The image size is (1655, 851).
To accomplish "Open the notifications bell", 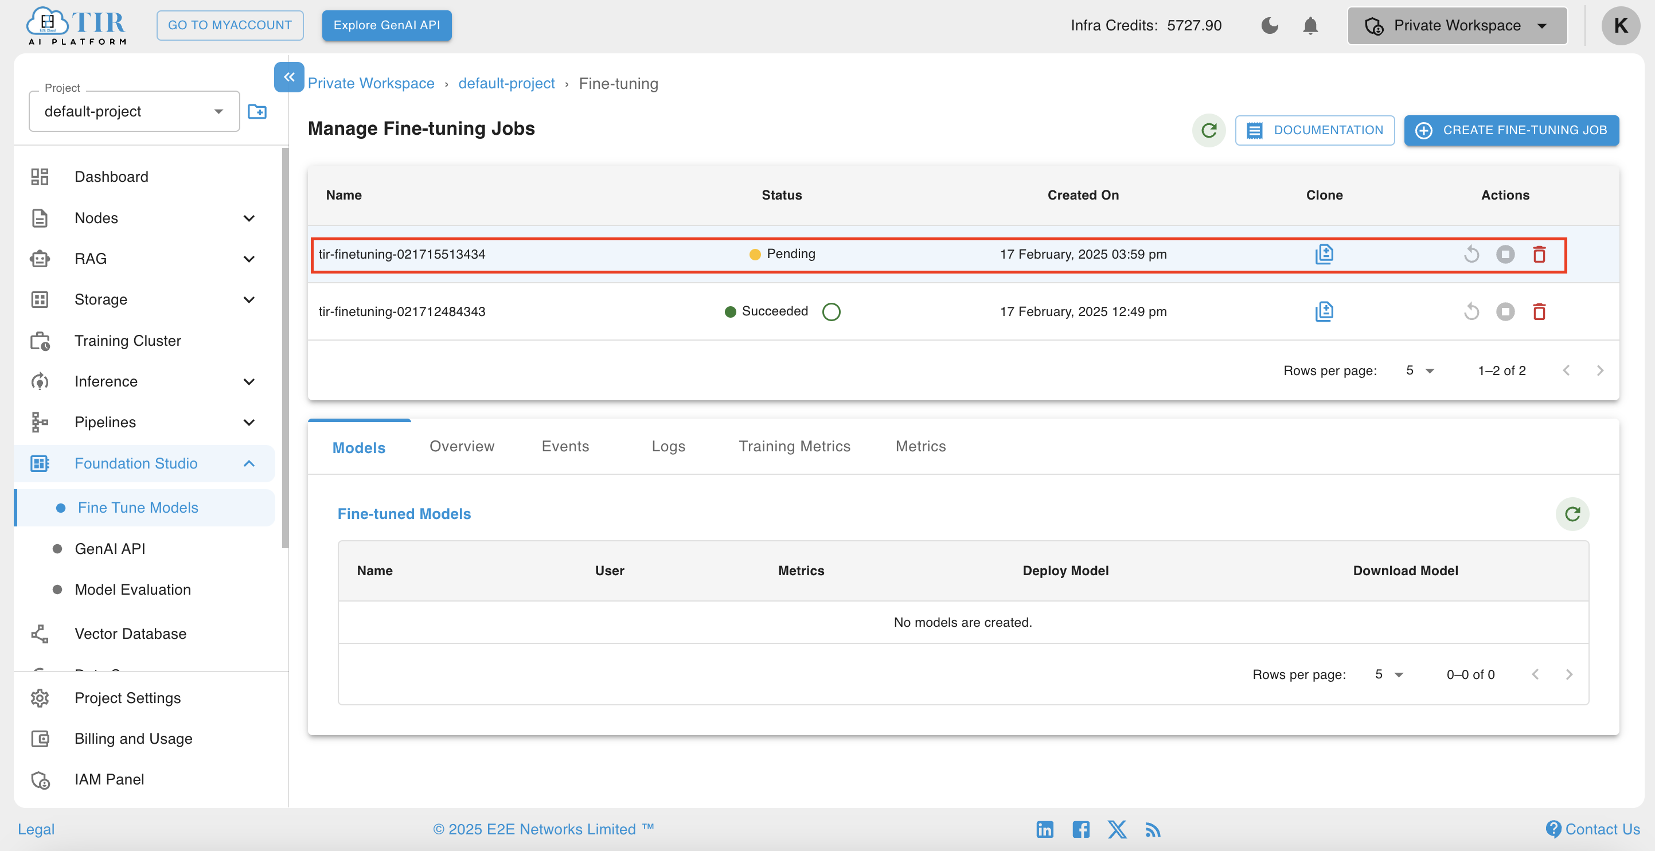I will (x=1310, y=26).
